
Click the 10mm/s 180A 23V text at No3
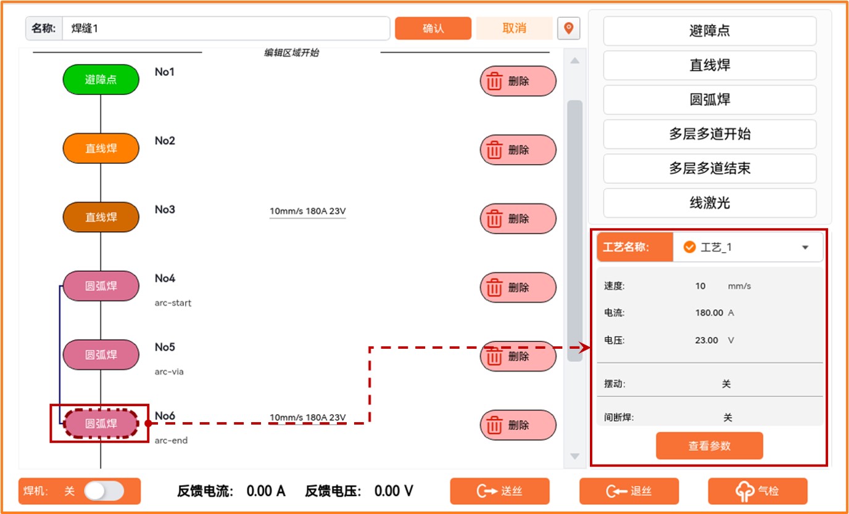pos(308,211)
